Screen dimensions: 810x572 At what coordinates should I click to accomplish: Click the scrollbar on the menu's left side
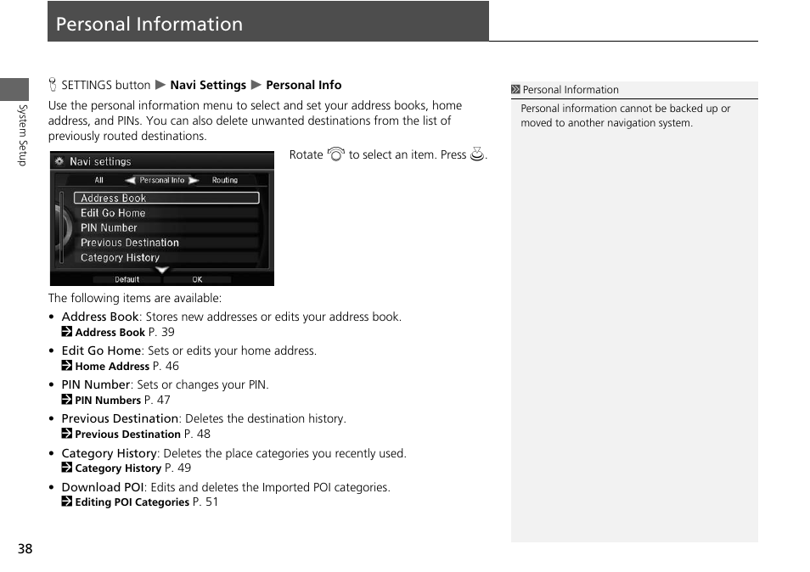point(61,227)
